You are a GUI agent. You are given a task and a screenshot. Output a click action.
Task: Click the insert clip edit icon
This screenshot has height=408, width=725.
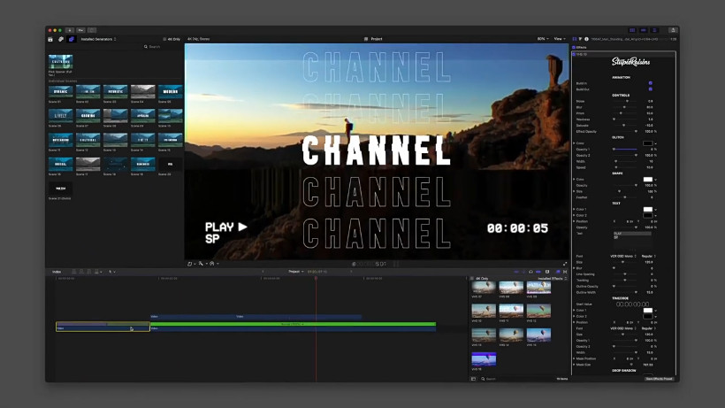tap(81, 272)
